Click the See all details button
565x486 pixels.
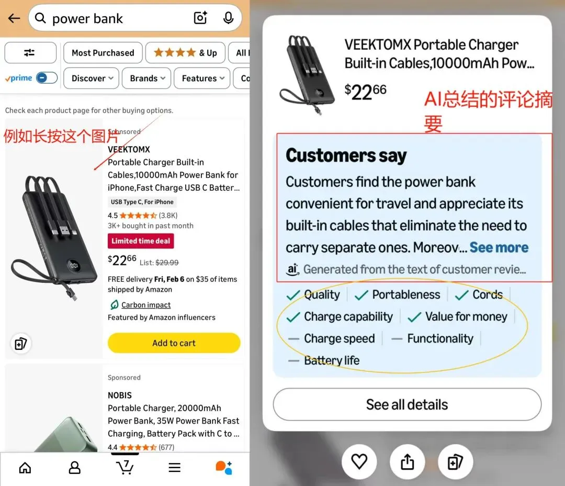click(x=407, y=404)
